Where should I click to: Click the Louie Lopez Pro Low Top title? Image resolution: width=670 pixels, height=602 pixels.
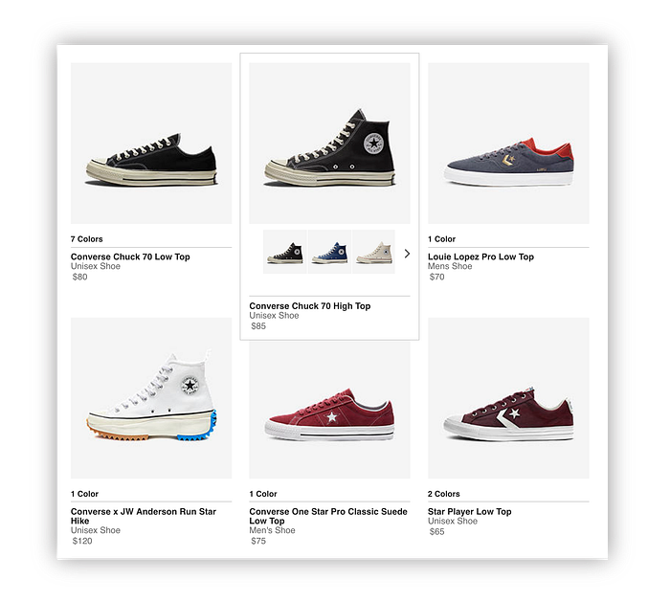point(480,256)
